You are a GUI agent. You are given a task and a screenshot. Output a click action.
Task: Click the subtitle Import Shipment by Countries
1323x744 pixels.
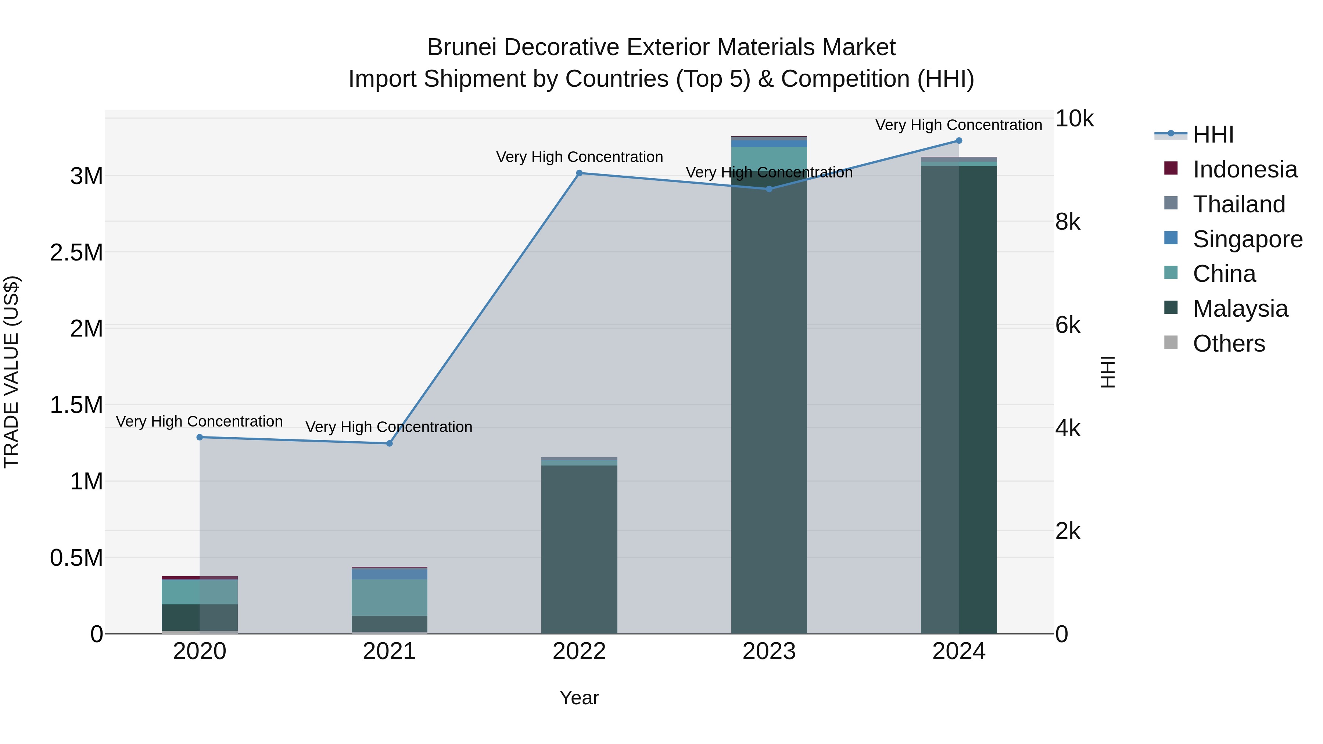(x=661, y=79)
